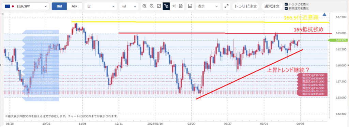The width and height of the screenshot is (349, 127).
Task: Click the 160.000 price axis label
Action: pyautogui.click(x=342, y=66)
